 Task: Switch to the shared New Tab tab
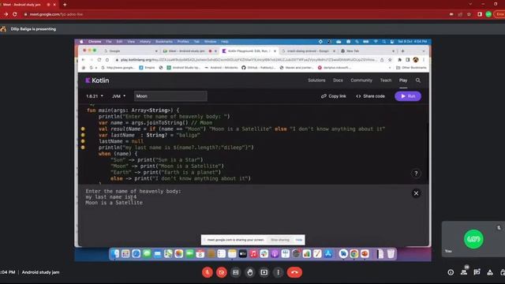[367, 50]
